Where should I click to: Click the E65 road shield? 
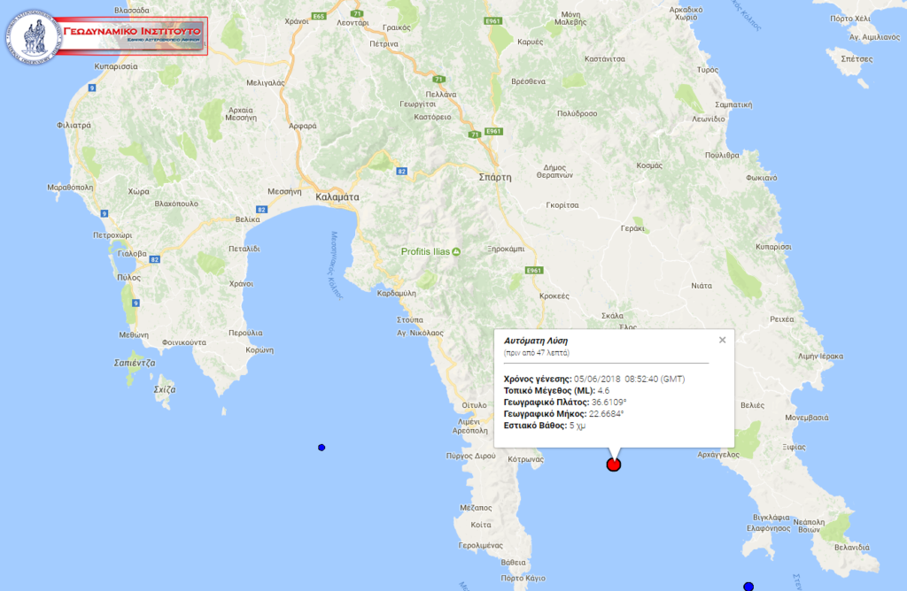pos(319,16)
